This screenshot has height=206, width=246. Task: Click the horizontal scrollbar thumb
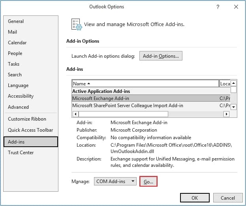(123, 114)
